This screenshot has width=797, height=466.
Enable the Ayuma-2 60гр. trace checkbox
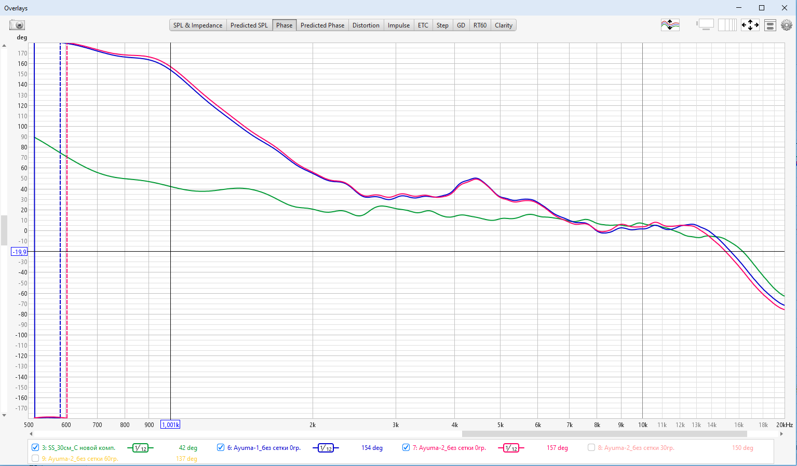pyautogui.click(x=35, y=458)
